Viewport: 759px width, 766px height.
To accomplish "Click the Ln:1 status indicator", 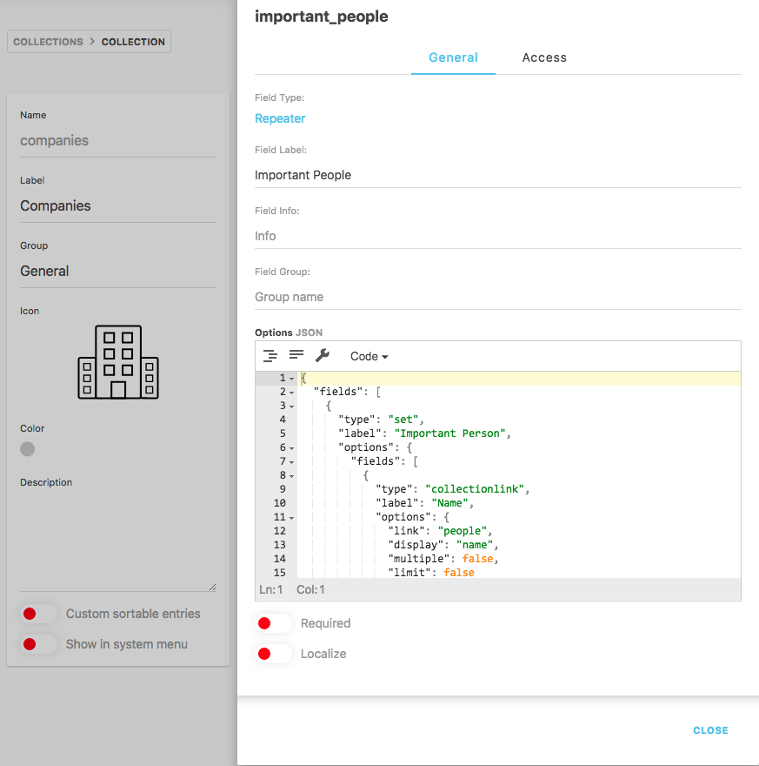I will coord(270,589).
